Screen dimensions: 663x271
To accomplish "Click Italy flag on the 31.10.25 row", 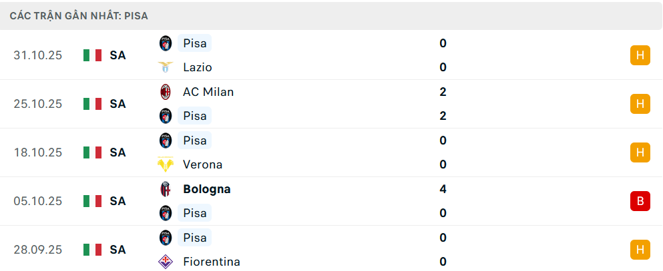I will pos(92,55).
